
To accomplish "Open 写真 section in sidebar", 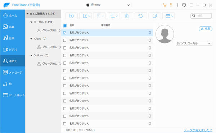I will (13, 27).
